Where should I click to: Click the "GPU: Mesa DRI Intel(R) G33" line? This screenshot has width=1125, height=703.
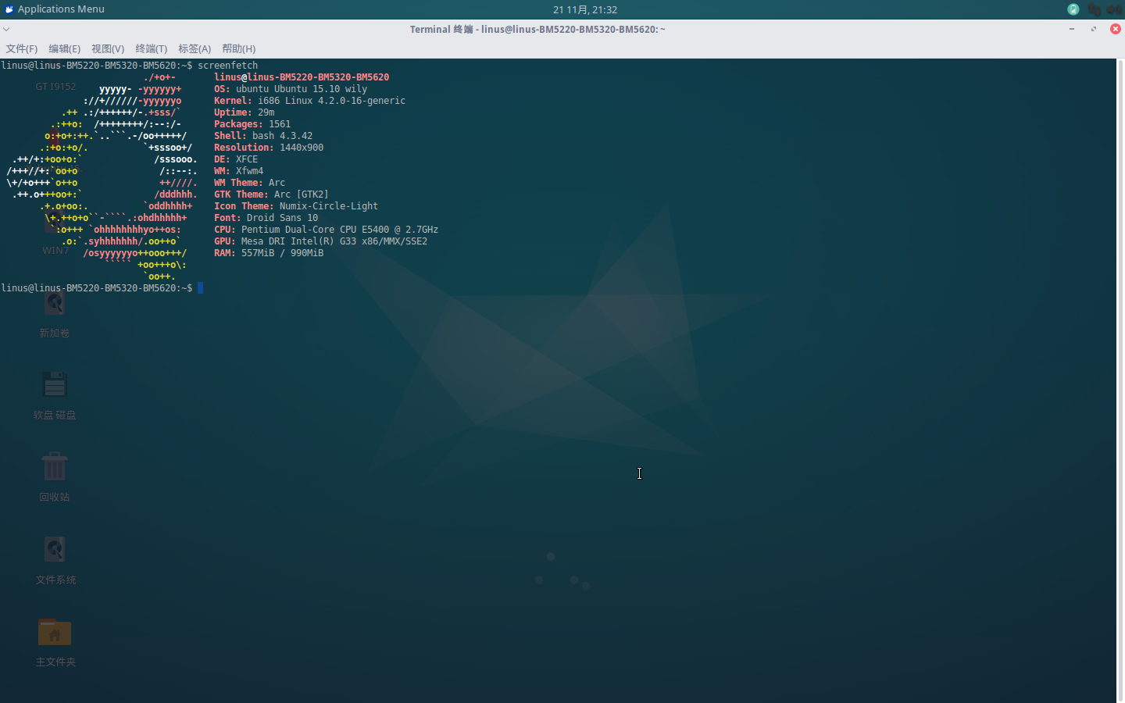[320, 241]
